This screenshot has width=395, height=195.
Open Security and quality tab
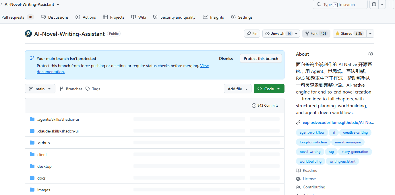pos(175,17)
